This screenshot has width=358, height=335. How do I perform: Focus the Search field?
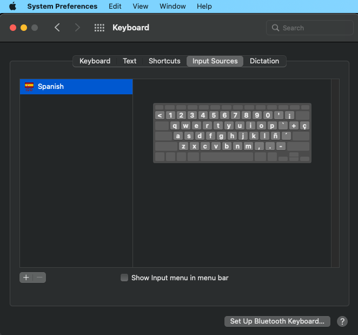pyautogui.click(x=309, y=28)
